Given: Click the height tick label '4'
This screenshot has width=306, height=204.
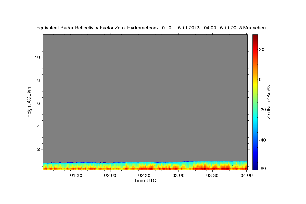Looking at the screenshot, I should (x=39, y=126).
